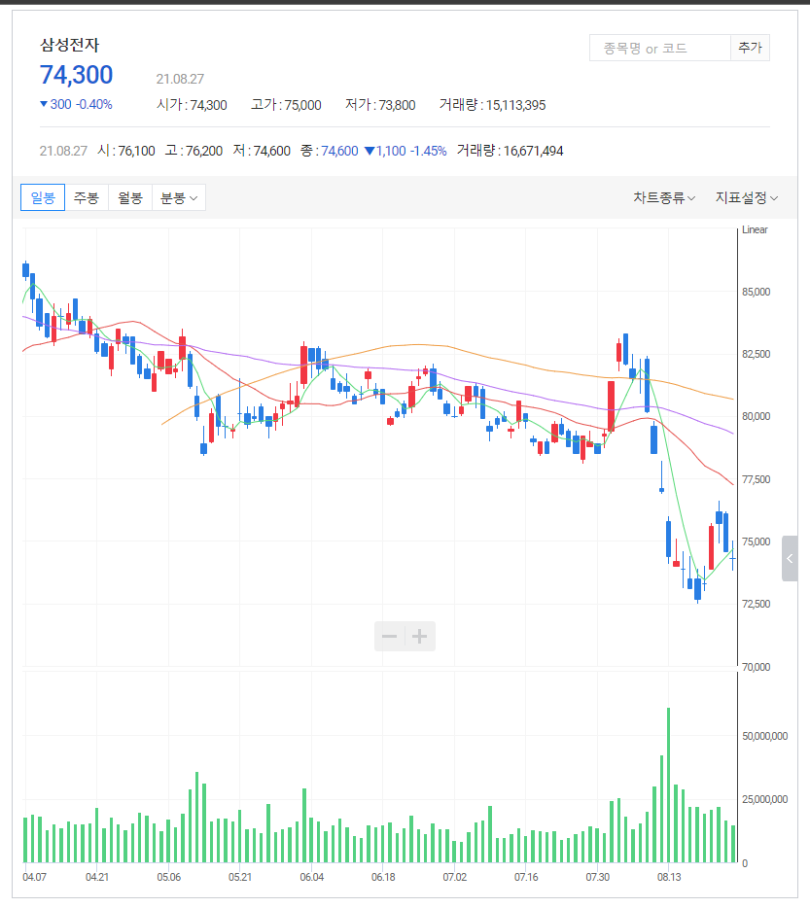Click the 07.30 date axis label
This screenshot has width=810, height=908.
[x=597, y=877]
